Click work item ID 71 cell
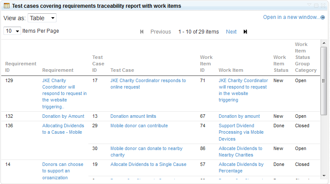 coord(203,80)
